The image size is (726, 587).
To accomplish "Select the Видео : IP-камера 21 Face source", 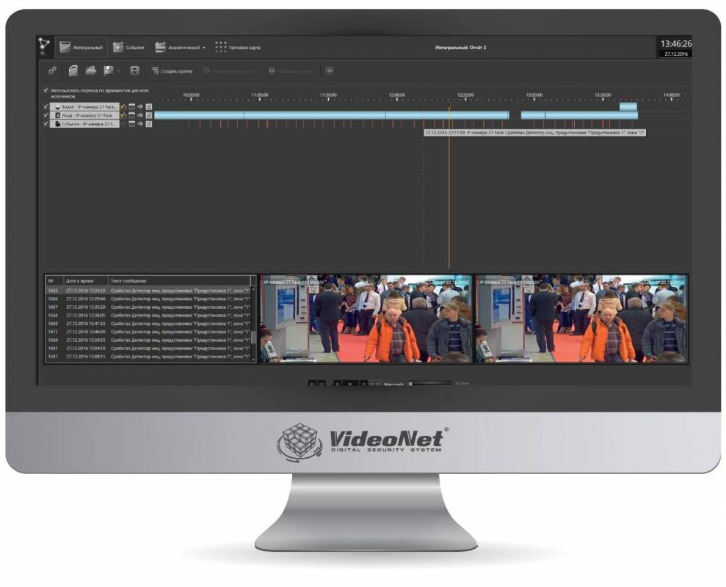I will [84, 106].
